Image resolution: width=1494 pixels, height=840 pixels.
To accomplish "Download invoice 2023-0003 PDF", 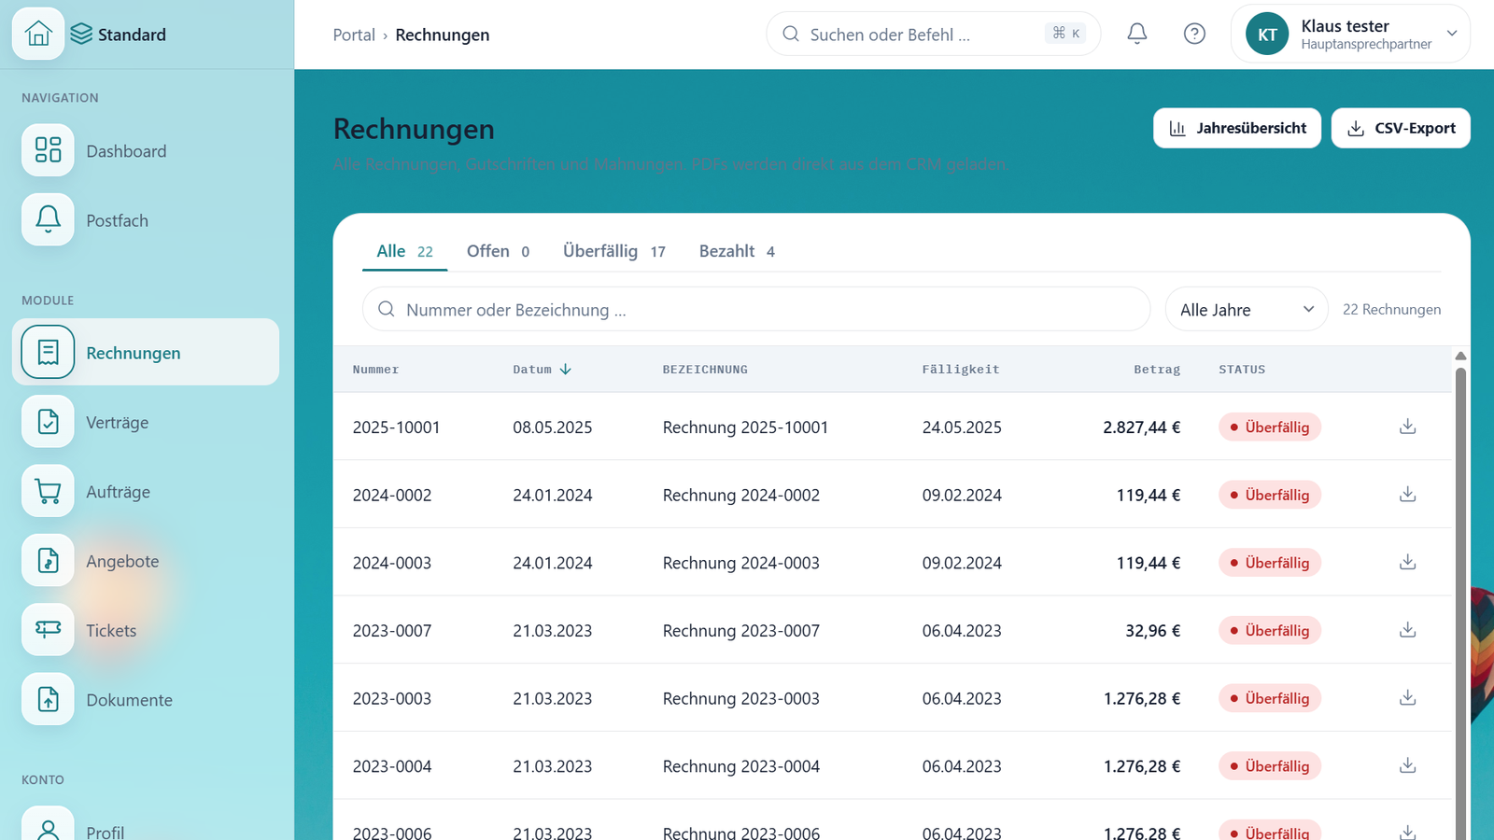I will (x=1408, y=698).
